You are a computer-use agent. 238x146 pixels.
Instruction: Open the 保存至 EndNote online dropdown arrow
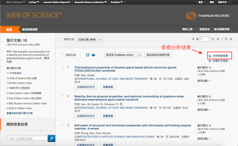pyautogui.click(x=139, y=55)
